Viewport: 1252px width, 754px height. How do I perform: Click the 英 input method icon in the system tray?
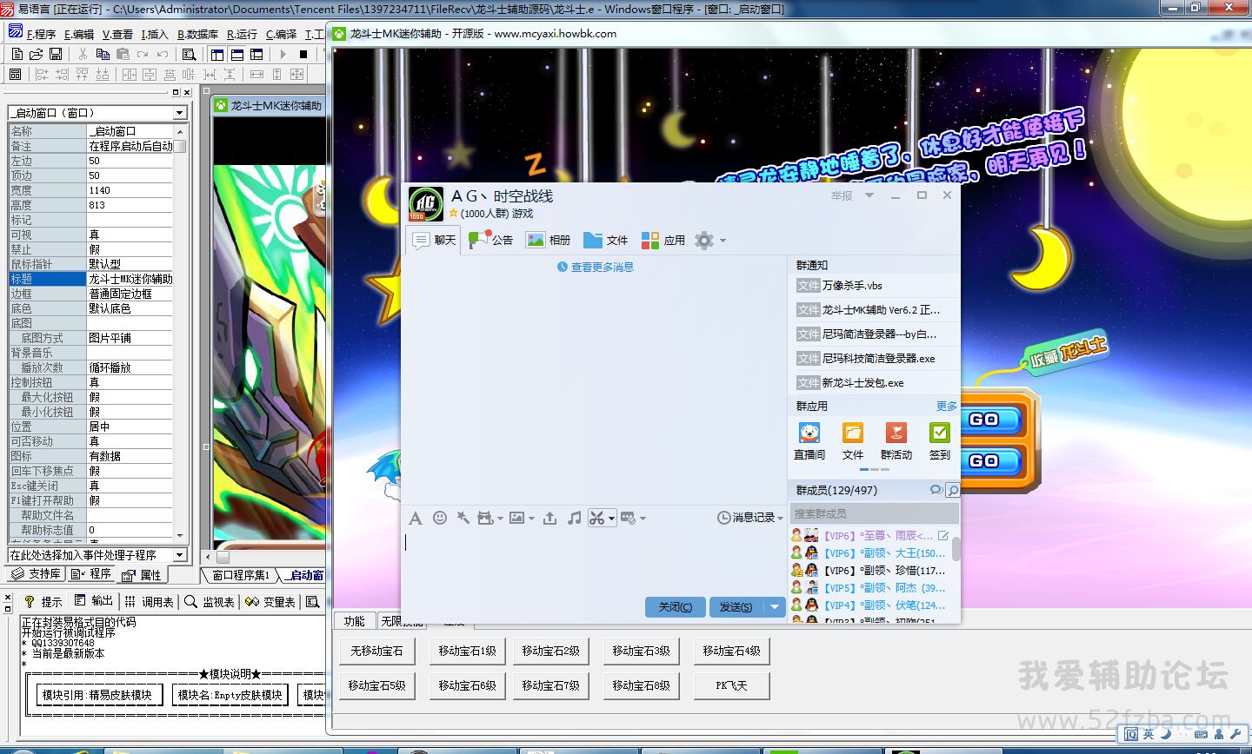click(x=1149, y=734)
